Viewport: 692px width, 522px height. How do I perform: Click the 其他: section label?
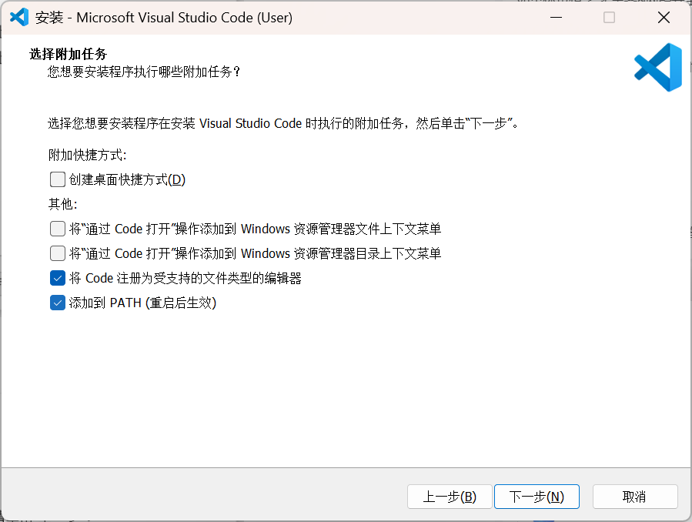(62, 204)
